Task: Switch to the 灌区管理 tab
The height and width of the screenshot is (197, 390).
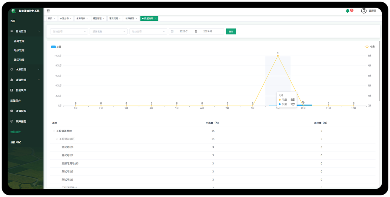Action: coord(97,18)
